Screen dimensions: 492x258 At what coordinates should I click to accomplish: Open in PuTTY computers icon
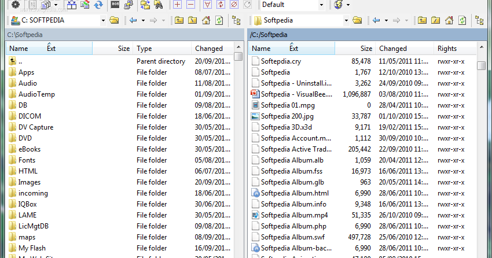coord(128,5)
